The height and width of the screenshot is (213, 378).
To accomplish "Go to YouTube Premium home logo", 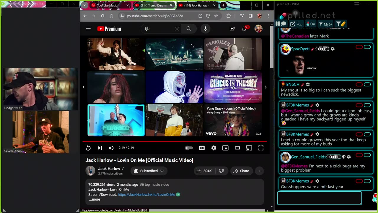I will (109, 29).
